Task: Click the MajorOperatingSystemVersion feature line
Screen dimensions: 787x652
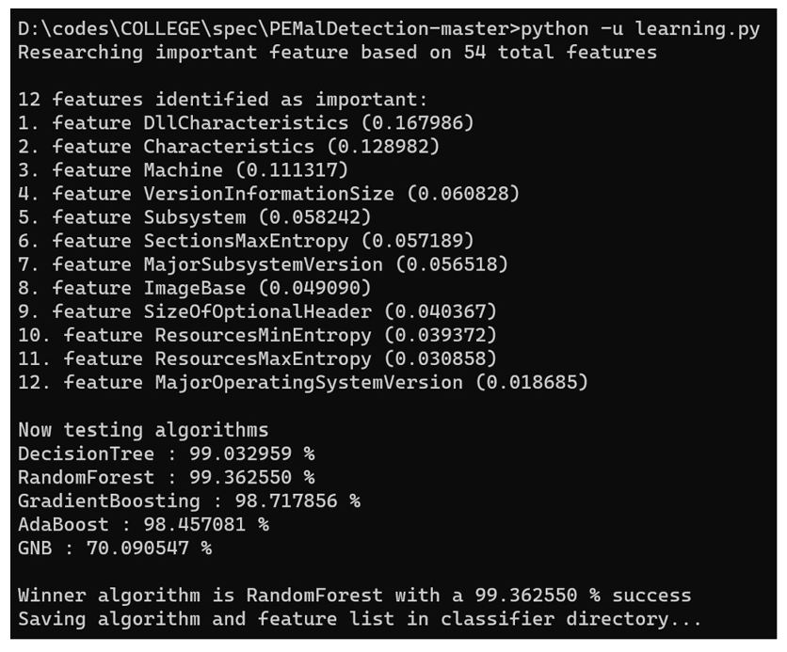Action: [303, 382]
